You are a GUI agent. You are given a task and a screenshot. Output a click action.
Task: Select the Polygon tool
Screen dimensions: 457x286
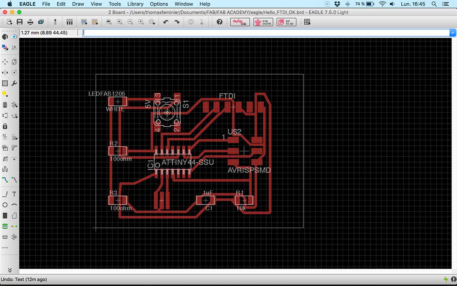14,215
